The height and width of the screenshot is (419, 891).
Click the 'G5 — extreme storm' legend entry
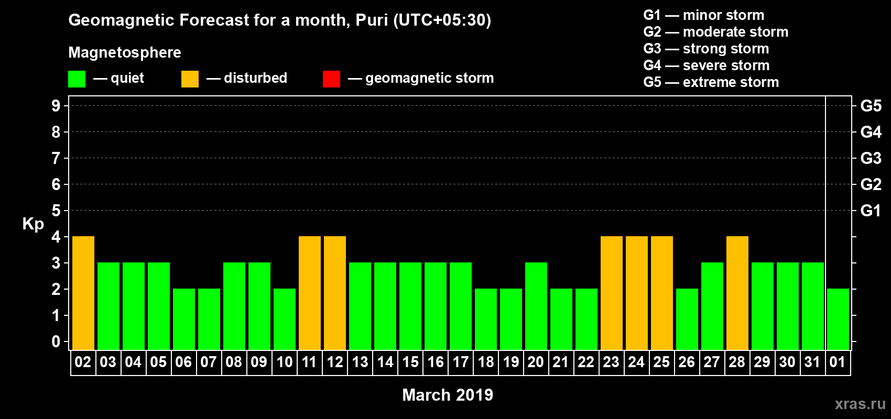pyautogui.click(x=711, y=82)
